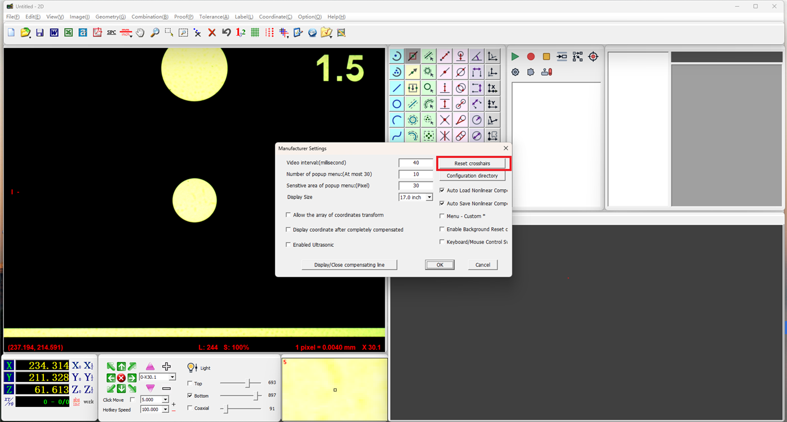Open the Geometry menu

[x=111, y=17]
